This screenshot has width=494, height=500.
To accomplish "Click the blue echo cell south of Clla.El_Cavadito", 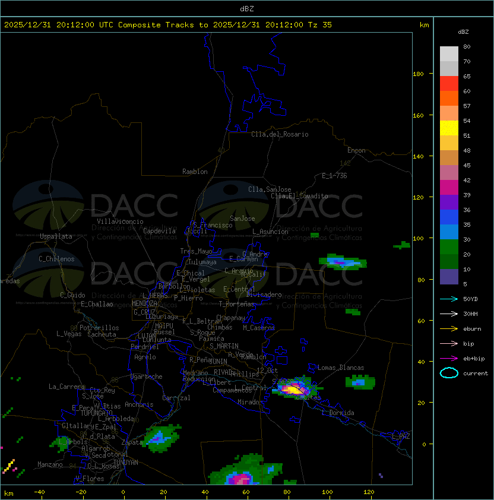I will coord(343,262).
